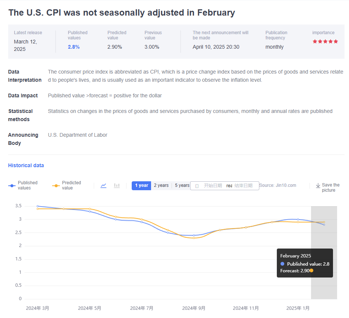Image resolution: width=349 pixels, height=318 pixels.
Task: Select the 5 years range tab
Action: click(x=182, y=185)
